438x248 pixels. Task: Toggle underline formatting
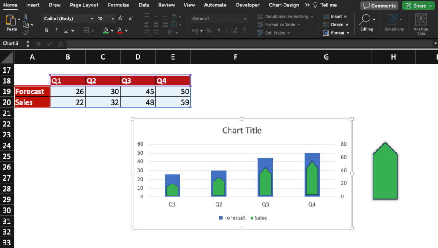[x=65, y=30]
